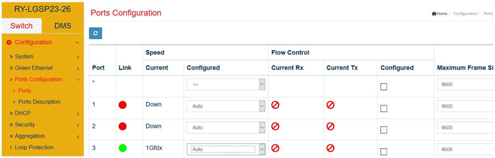The image size is (495, 158).
Task: Open the configured speed dropdown for port 1
Action: (226, 106)
